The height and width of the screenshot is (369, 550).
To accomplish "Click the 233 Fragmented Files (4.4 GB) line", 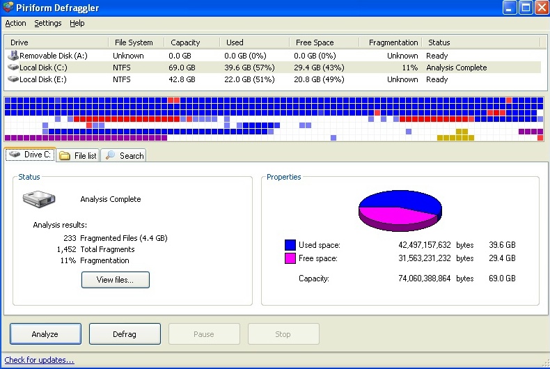I will pos(116,238).
